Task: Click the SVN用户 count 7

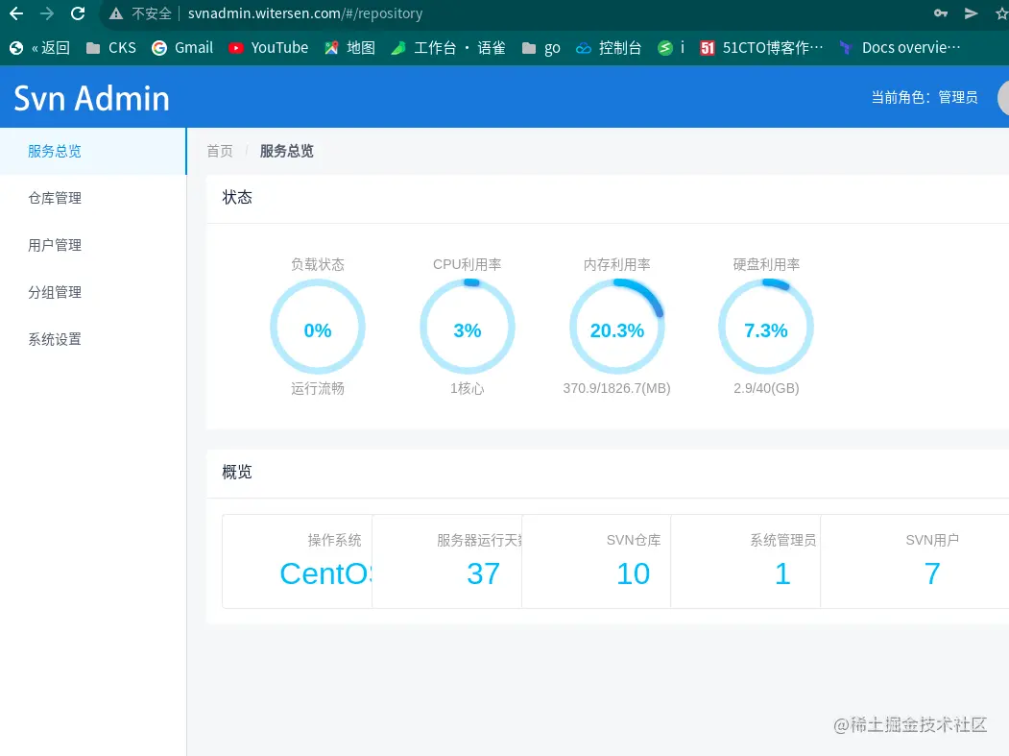Action: point(932,573)
